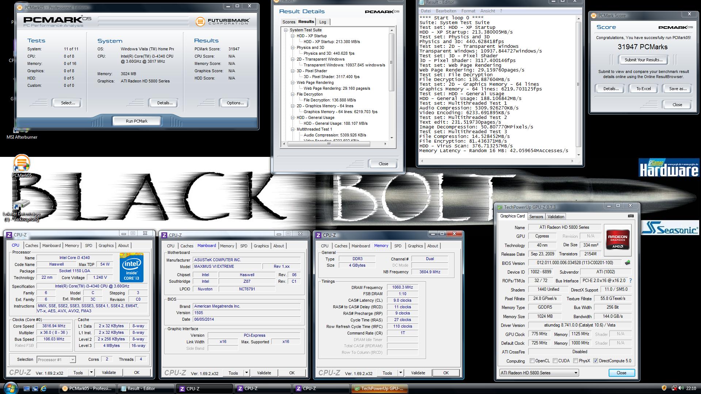Screen dimensions: 701x394
Task: Collapse the File Decryption tree node
Action: click(x=292, y=94)
